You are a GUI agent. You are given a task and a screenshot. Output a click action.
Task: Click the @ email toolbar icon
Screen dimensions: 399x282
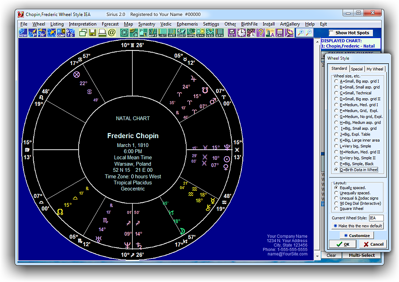click(x=111, y=33)
